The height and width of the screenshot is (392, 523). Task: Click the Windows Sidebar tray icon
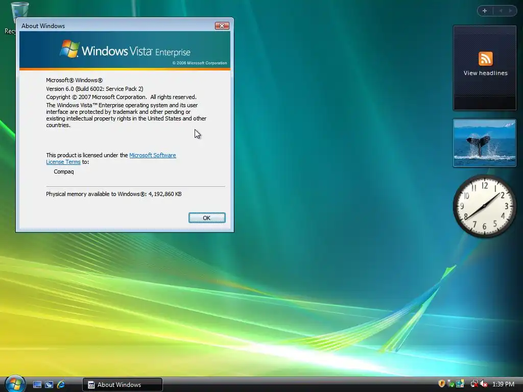460,384
